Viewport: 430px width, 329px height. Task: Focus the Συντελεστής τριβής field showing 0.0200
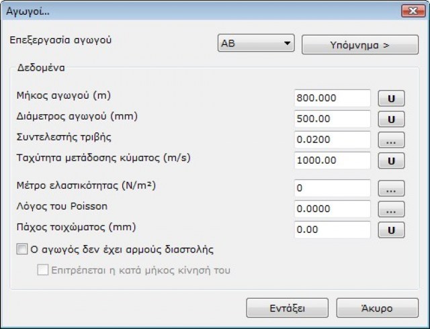tap(332, 140)
